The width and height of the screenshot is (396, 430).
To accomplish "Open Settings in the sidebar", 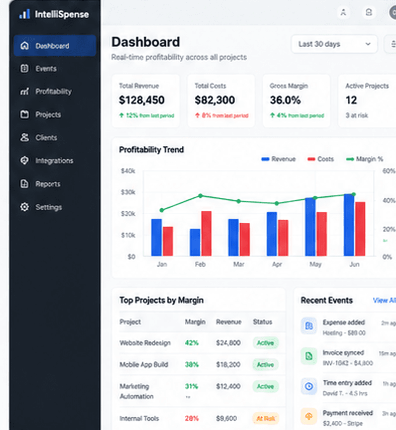I will [x=55, y=207].
